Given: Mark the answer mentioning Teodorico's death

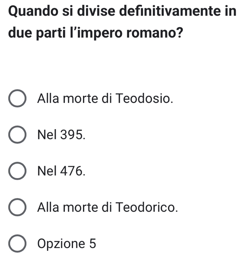Looking at the screenshot, I should pyautogui.click(x=17, y=208).
